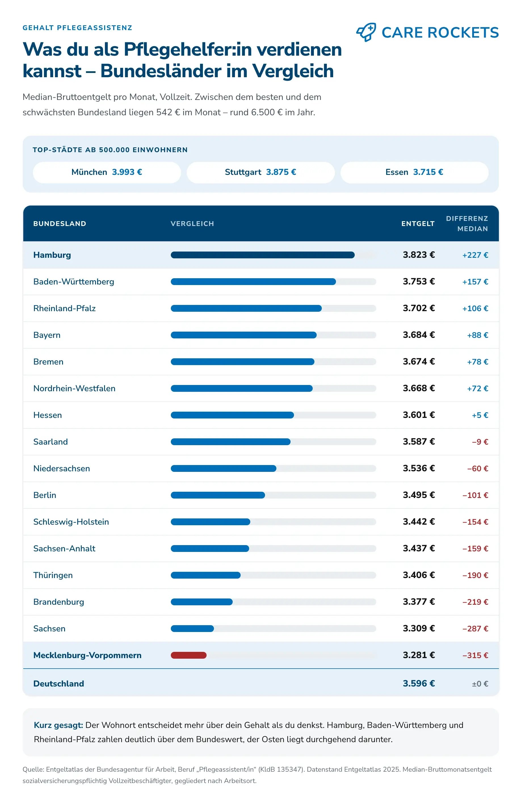Click the 3.684 € value
Screen dimensions: 521x808
419,335
